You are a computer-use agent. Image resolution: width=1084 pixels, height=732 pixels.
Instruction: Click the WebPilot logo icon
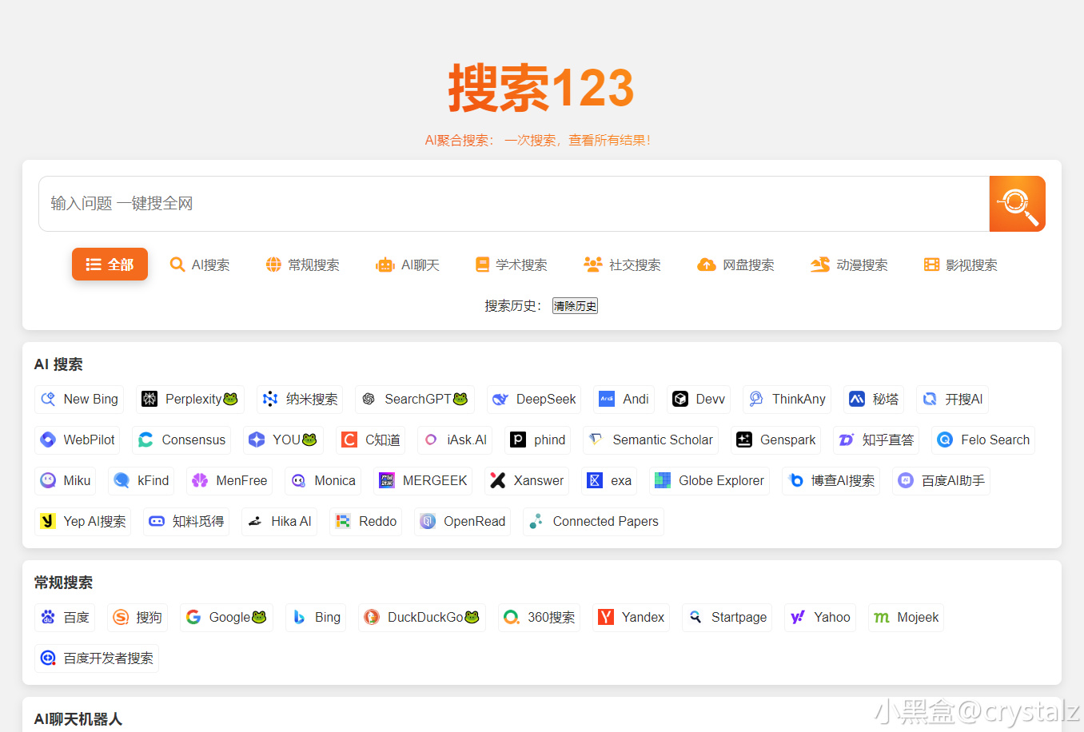click(x=48, y=440)
